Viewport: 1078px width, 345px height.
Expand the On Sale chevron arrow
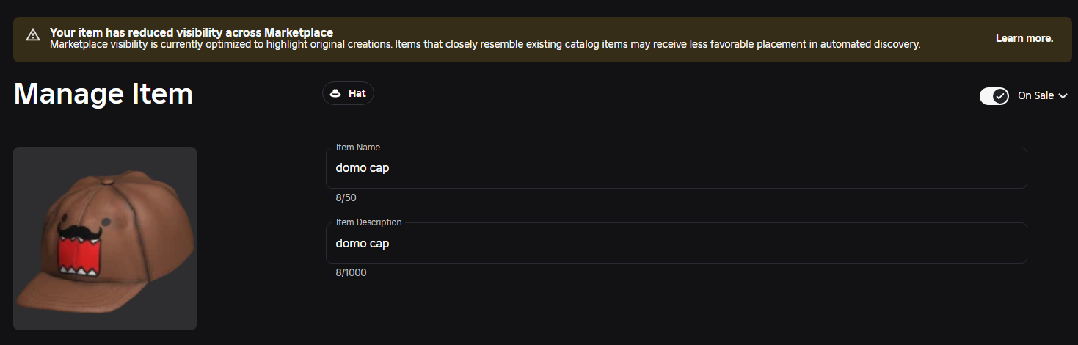[x=1063, y=96]
